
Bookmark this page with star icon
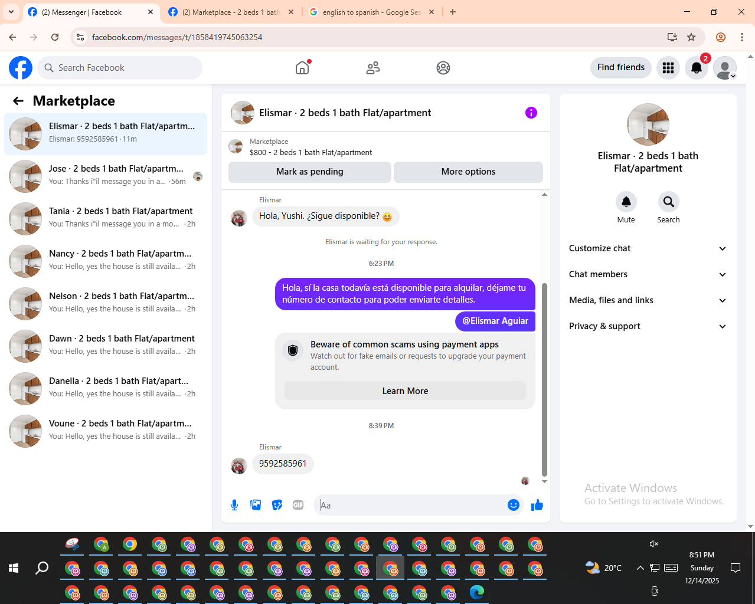coord(691,37)
